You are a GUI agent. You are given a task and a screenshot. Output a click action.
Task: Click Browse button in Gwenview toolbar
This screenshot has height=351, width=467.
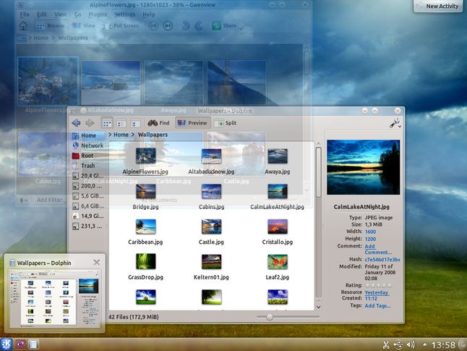[x=50, y=26]
